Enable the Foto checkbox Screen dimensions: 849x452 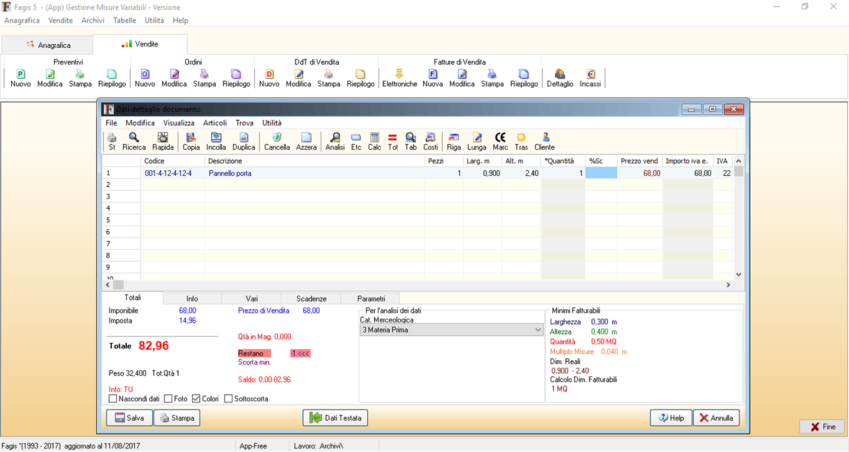pyautogui.click(x=168, y=399)
